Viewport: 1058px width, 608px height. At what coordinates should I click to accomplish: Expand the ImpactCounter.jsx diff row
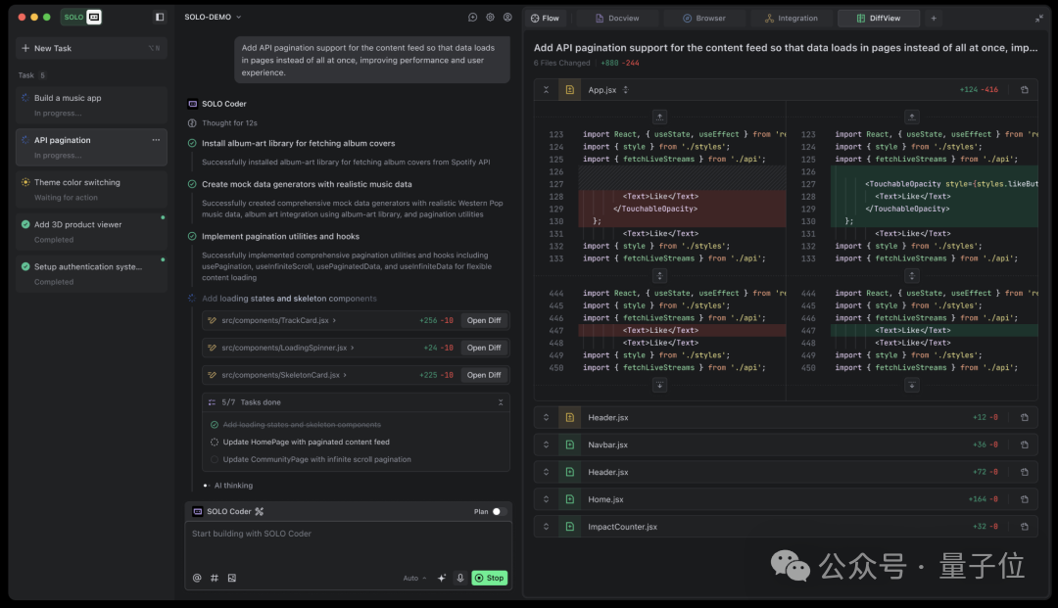coord(546,527)
